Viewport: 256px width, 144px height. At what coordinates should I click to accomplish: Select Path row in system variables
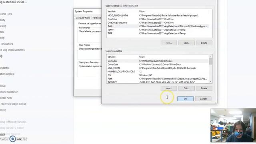(158, 79)
